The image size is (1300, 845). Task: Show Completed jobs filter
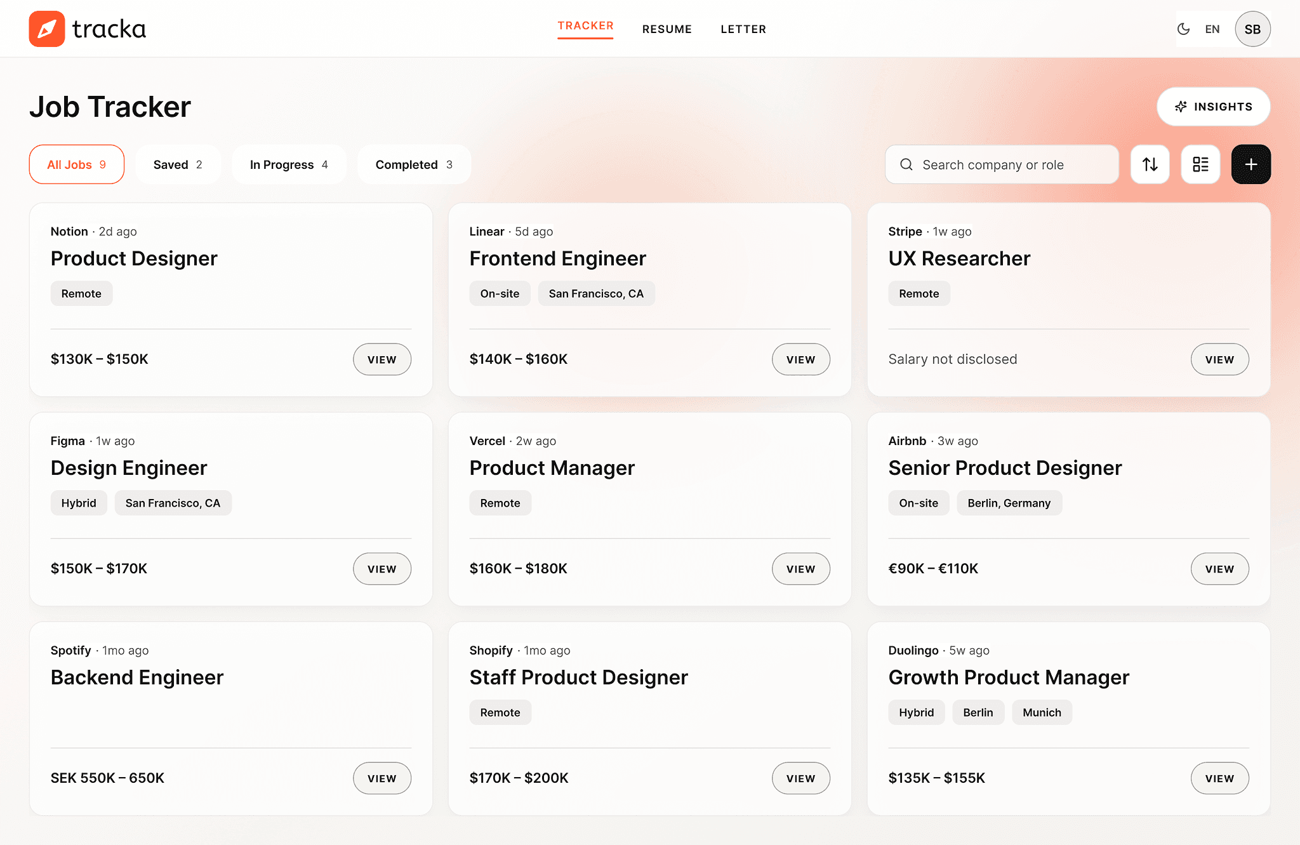pyautogui.click(x=414, y=164)
